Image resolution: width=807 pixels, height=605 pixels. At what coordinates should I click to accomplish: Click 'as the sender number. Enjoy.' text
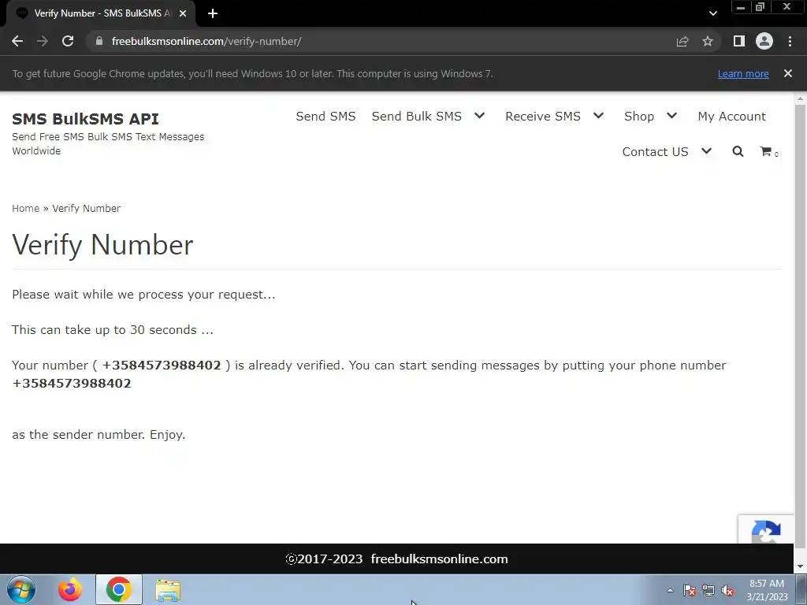click(x=99, y=435)
